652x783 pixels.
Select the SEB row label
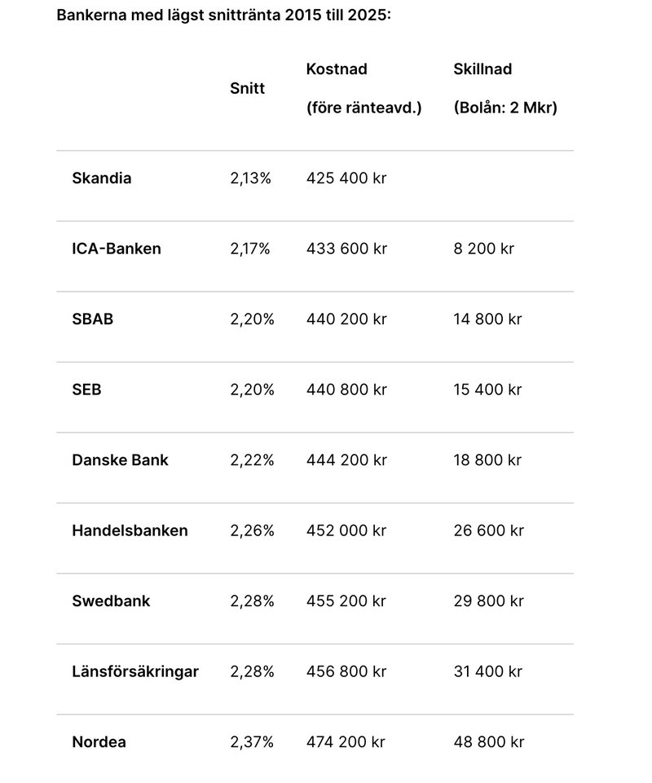pyautogui.click(x=86, y=389)
